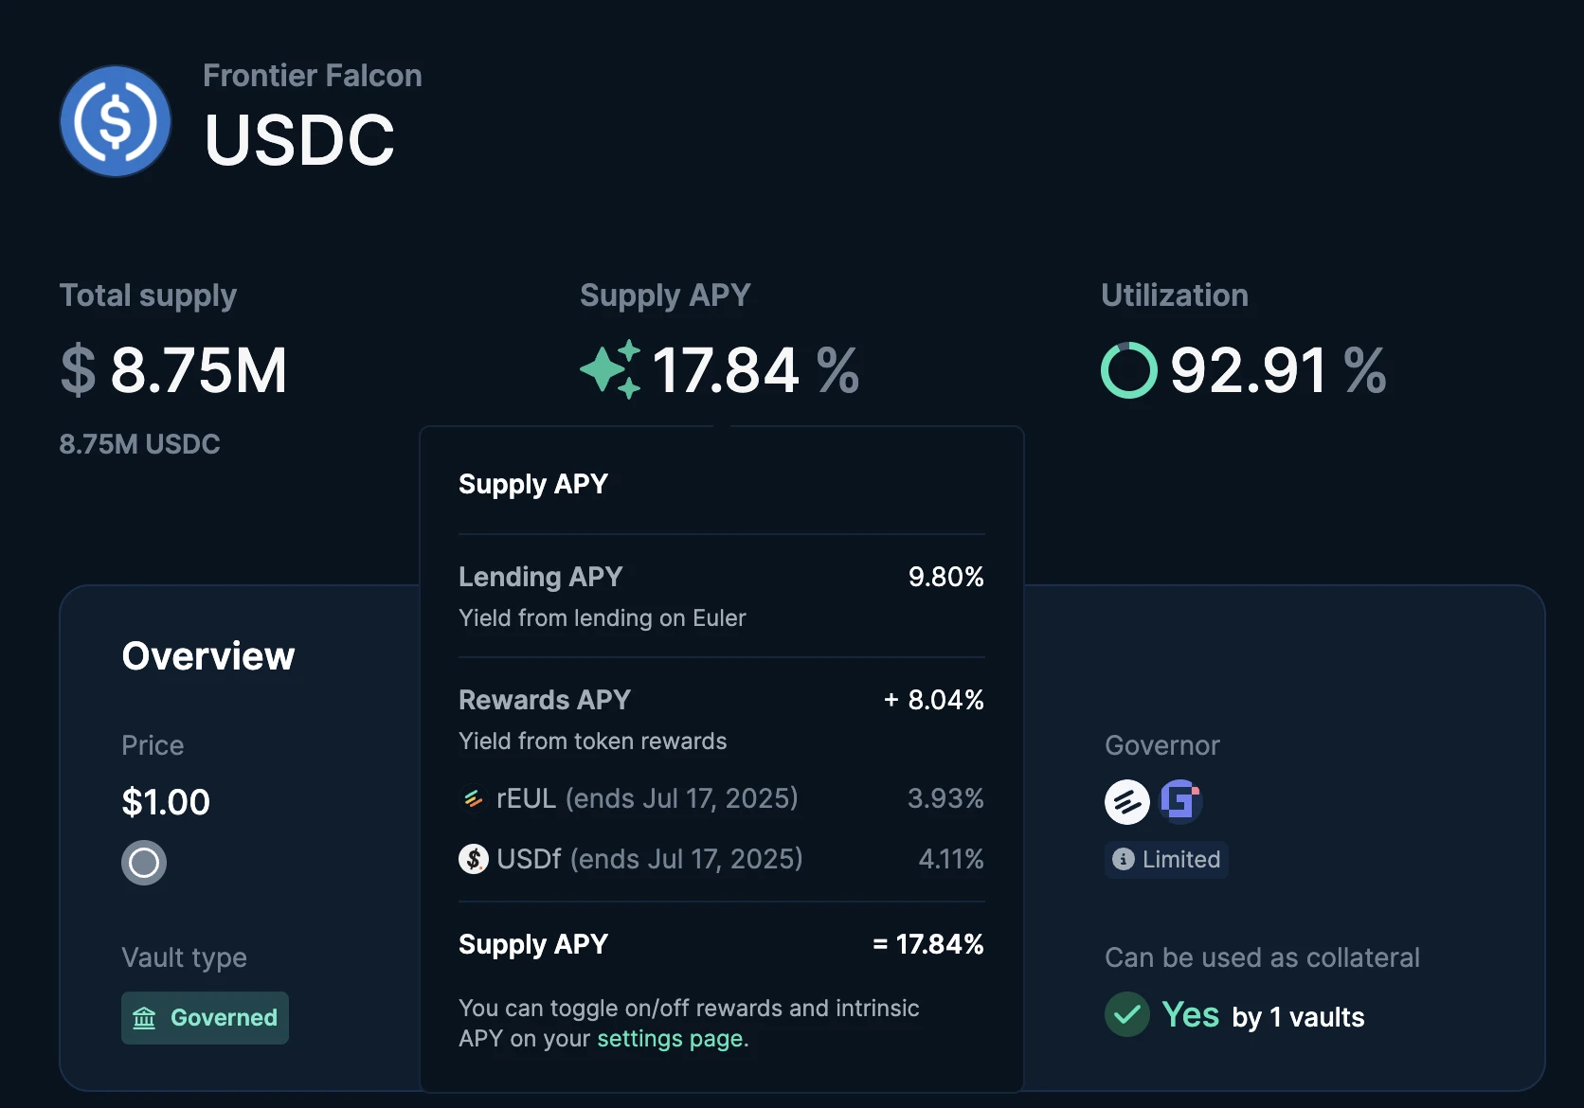Click the USDC token logo icon
This screenshot has width=1584, height=1108.
coord(116,121)
